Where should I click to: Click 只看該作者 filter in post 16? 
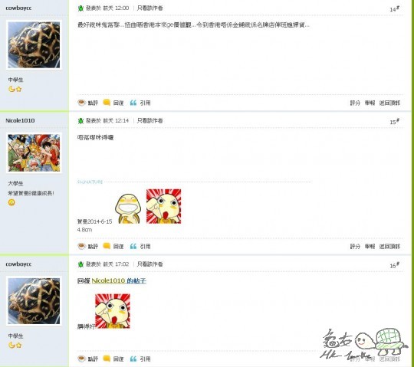tap(149, 264)
